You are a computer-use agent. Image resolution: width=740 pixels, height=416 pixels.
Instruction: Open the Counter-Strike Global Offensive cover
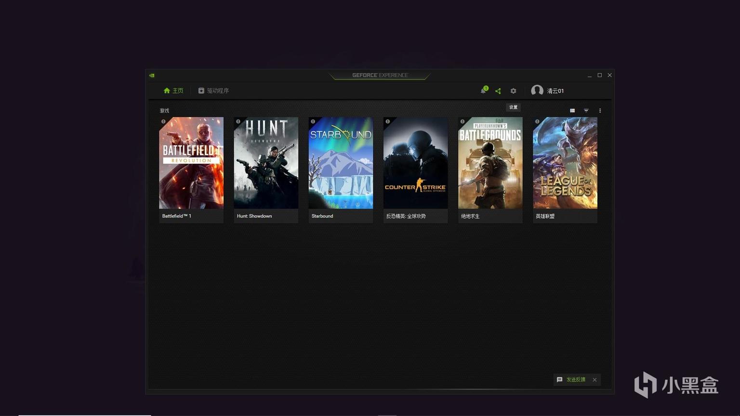coord(415,164)
